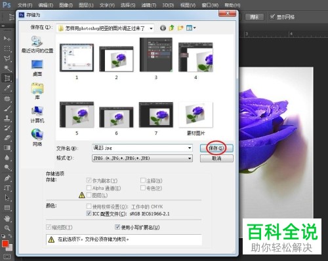Open the 图像 menu

tap(66, 5)
